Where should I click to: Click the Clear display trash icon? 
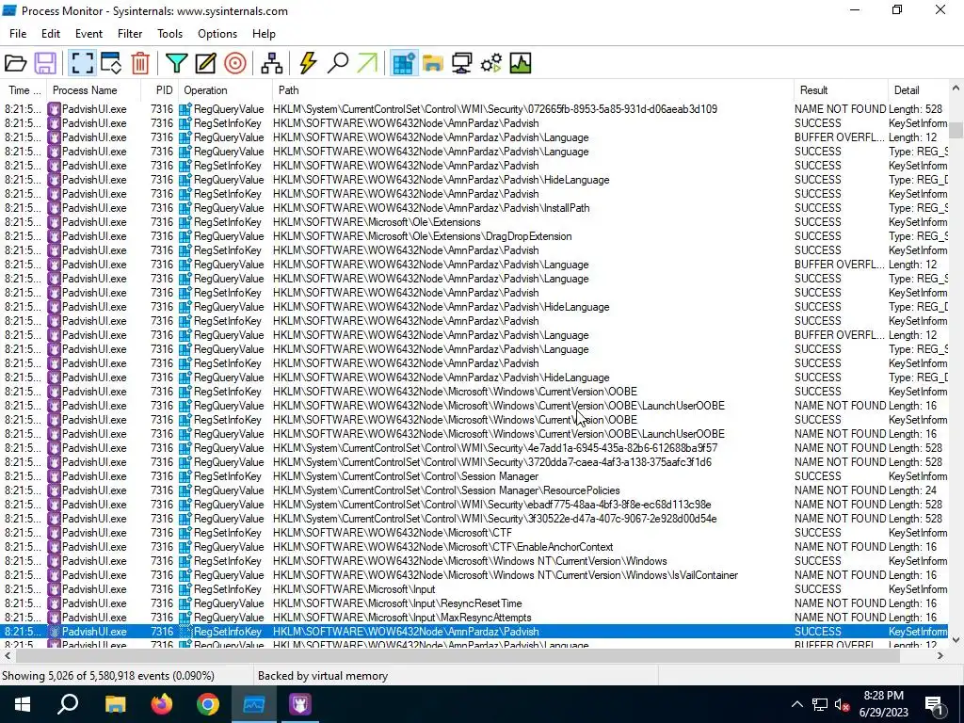tap(140, 63)
